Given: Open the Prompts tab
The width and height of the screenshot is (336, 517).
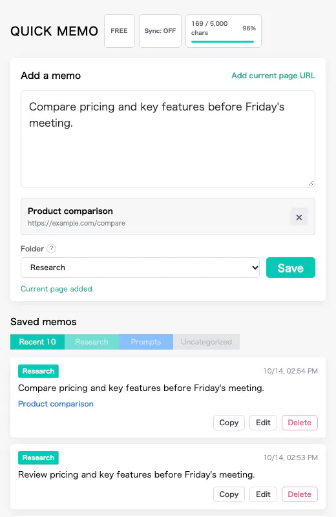Looking at the screenshot, I should (146, 342).
